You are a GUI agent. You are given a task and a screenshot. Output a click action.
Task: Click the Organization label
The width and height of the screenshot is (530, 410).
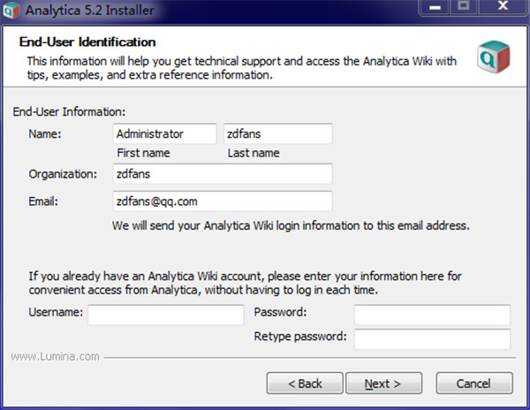coord(62,174)
